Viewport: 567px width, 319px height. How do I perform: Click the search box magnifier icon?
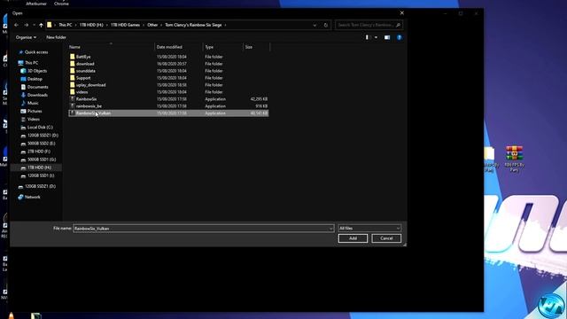pyautogui.click(x=398, y=25)
